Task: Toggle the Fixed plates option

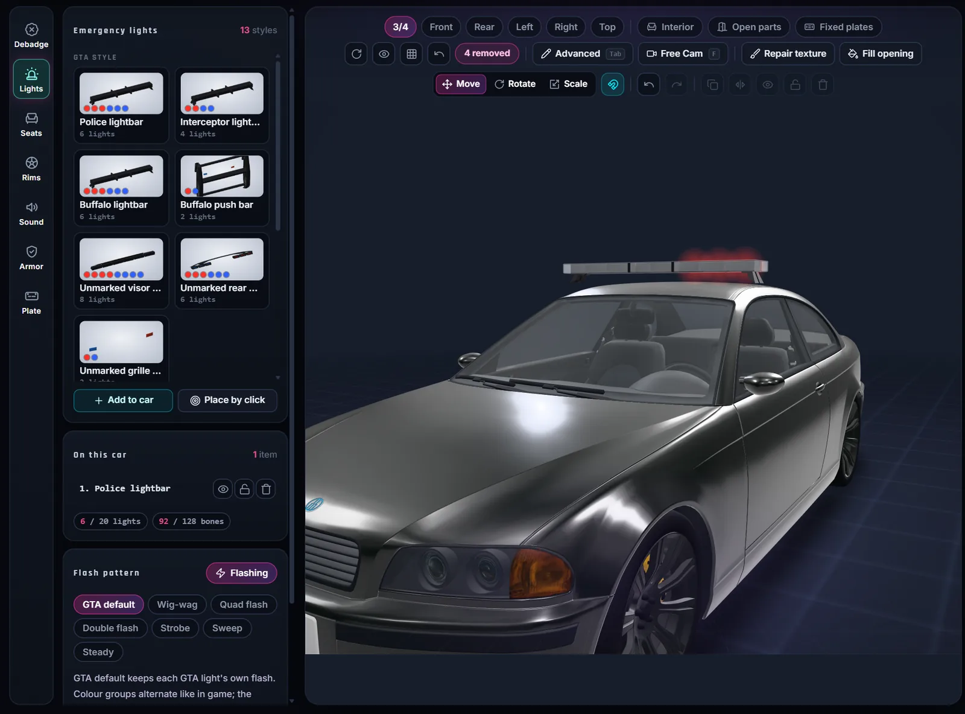Action: pos(839,27)
